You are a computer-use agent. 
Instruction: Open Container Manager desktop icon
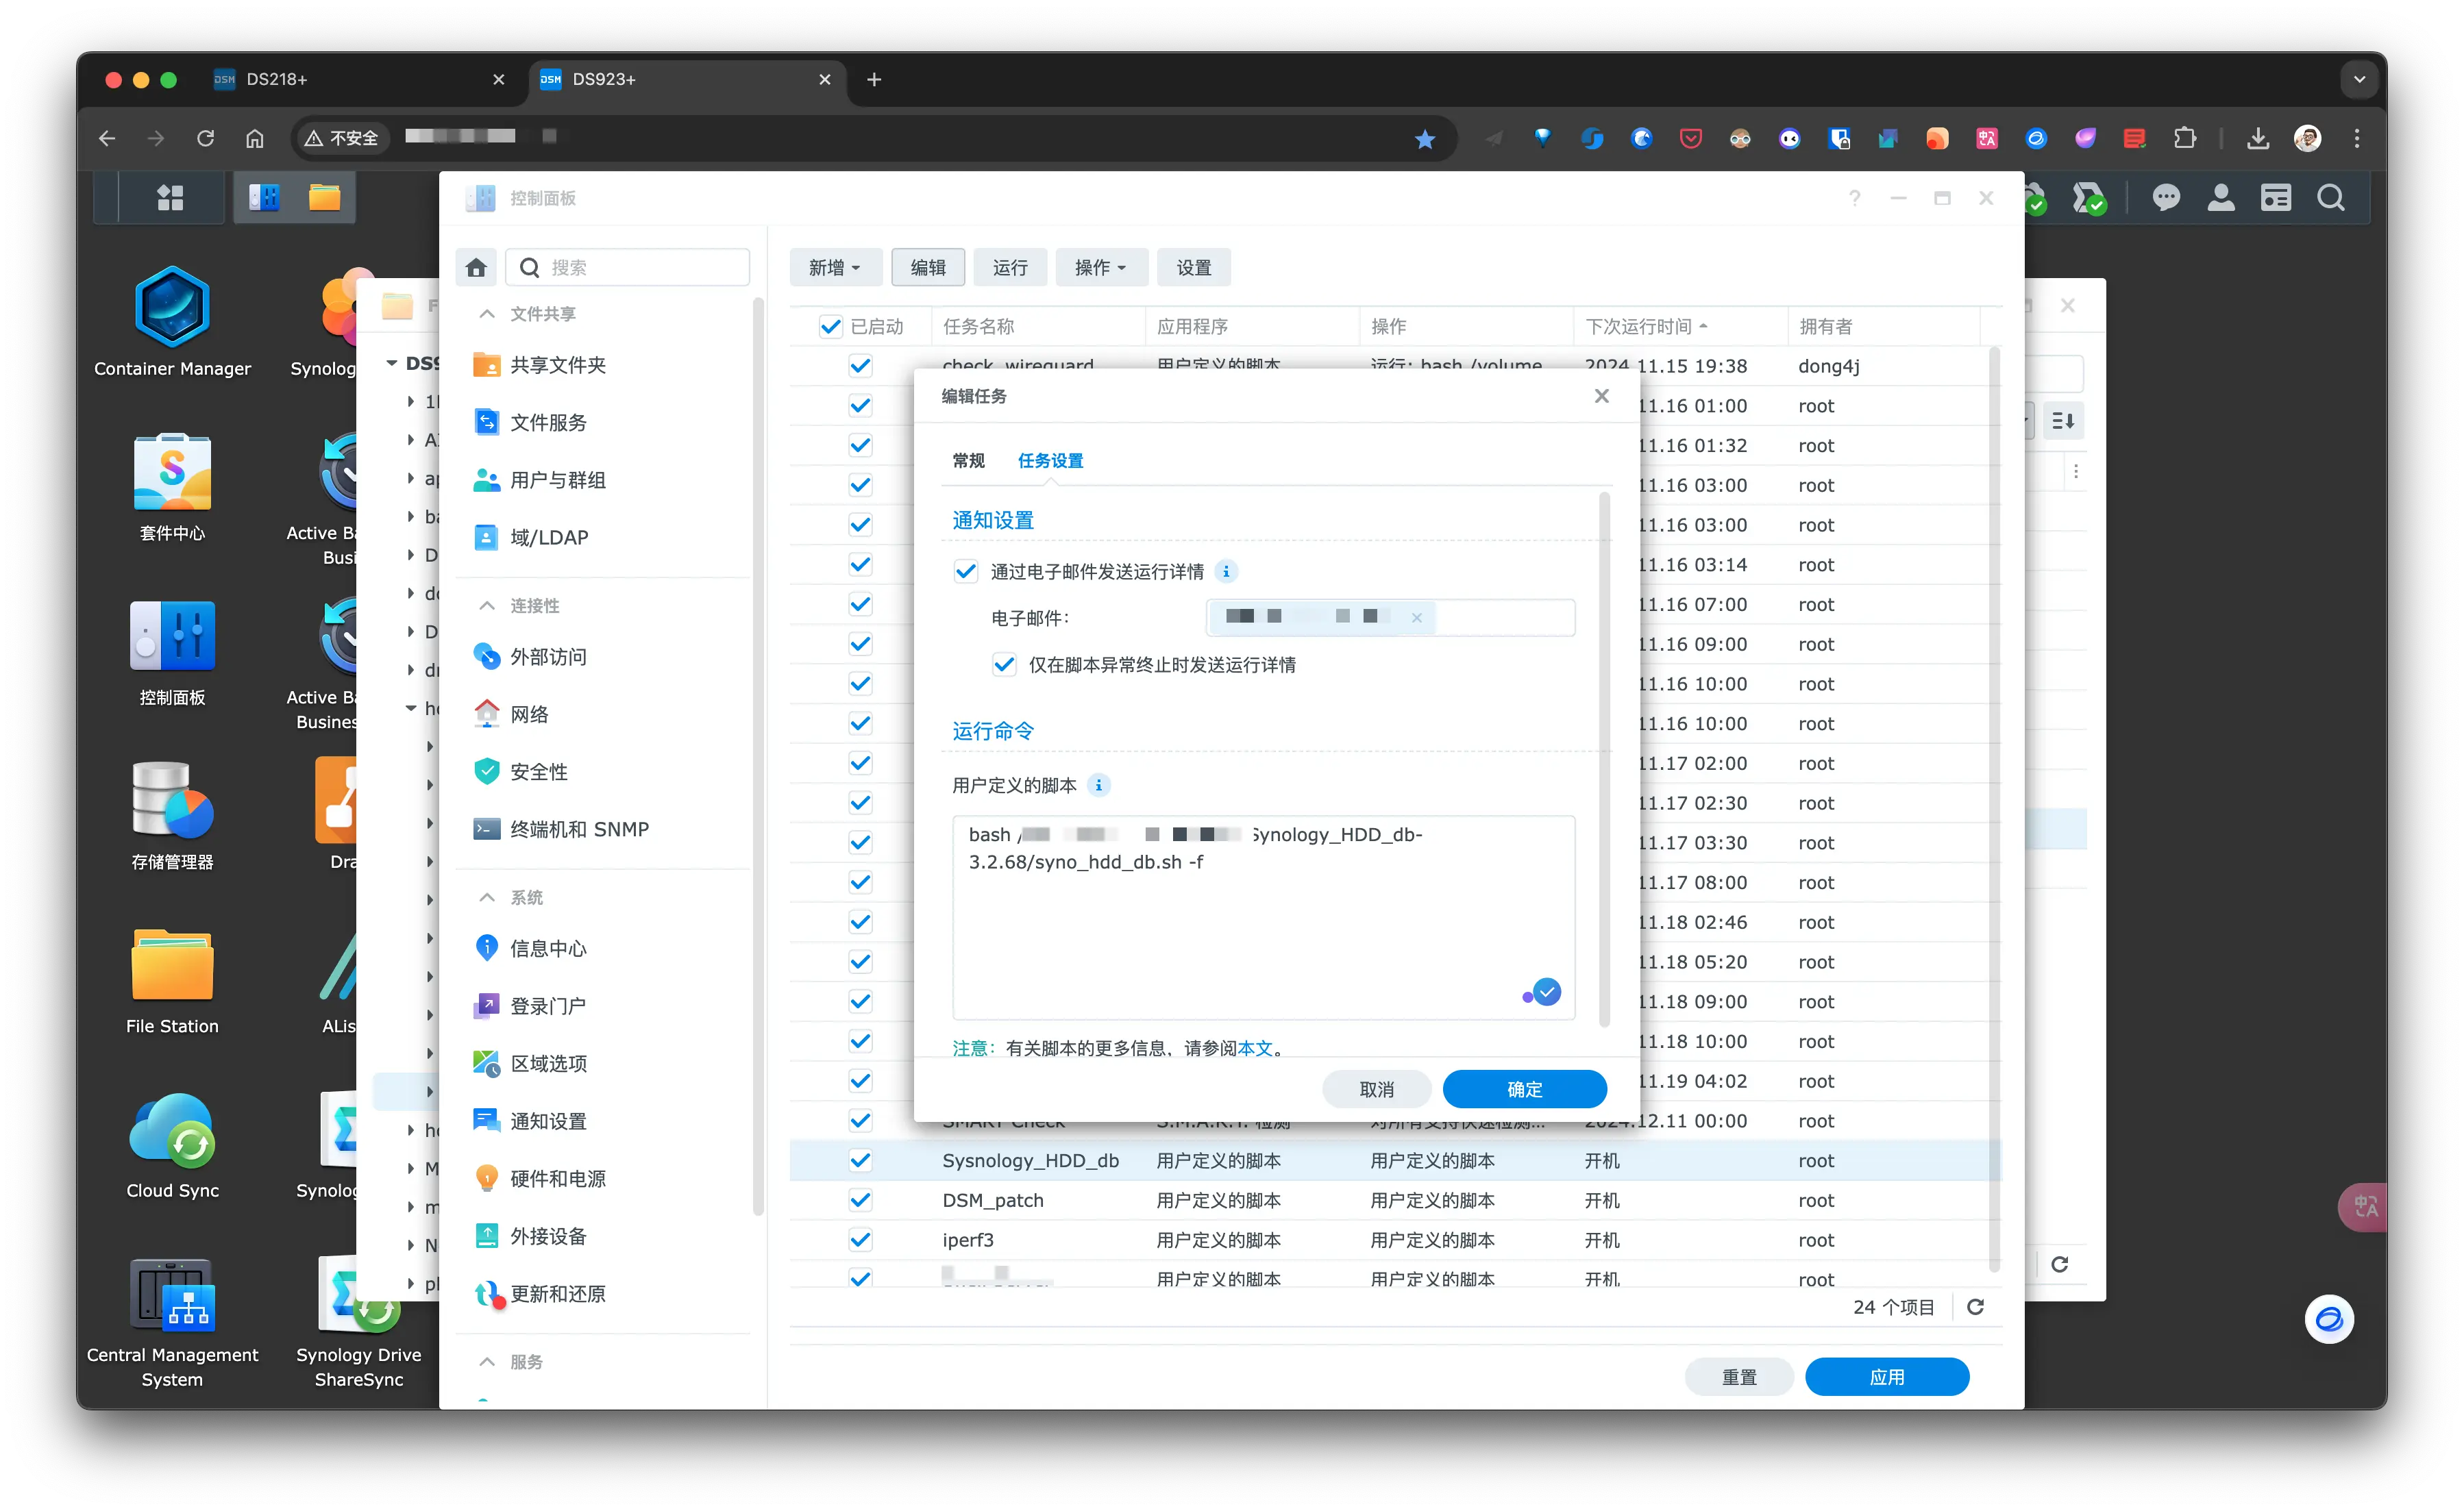click(172, 308)
